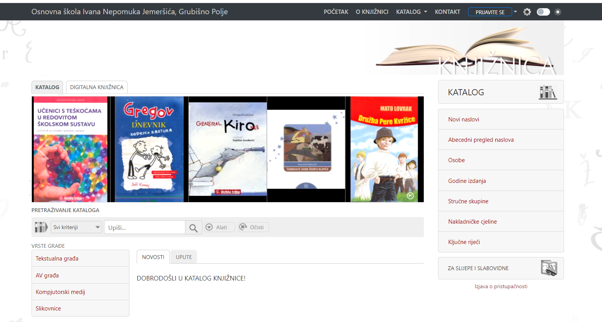Toggle the dark mode switch

[x=543, y=12]
